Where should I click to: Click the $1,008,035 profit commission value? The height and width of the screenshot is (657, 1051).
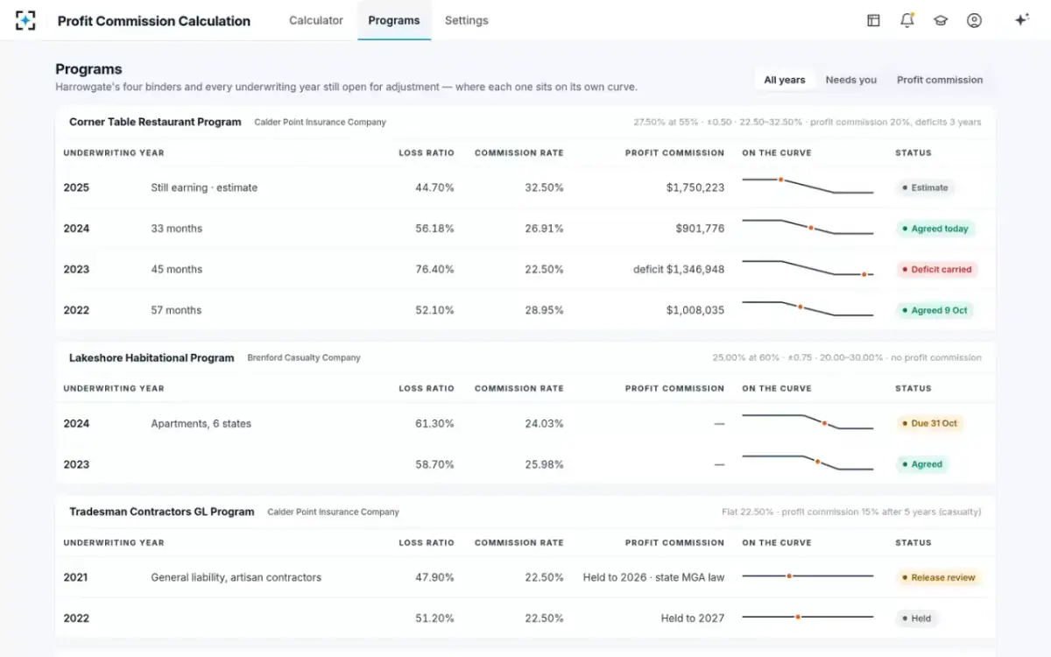(x=695, y=310)
